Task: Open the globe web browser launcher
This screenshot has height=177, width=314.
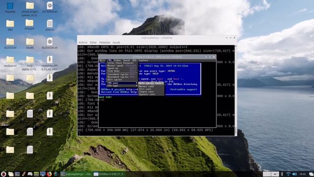Action: 56,174
